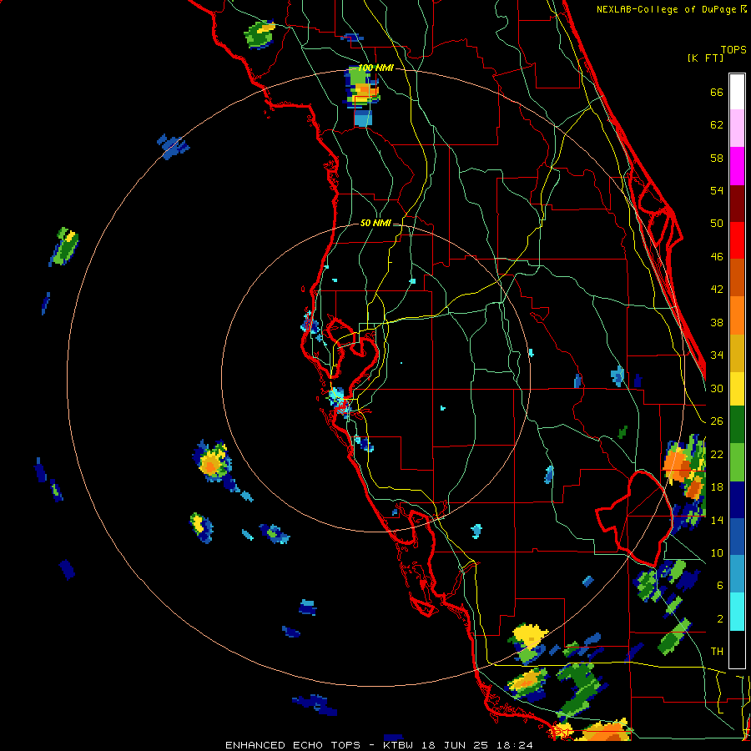The image size is (751, 751).
Task: Pick the cyan legend swatch
Action: pyautogui.click(x=737, y=612)
